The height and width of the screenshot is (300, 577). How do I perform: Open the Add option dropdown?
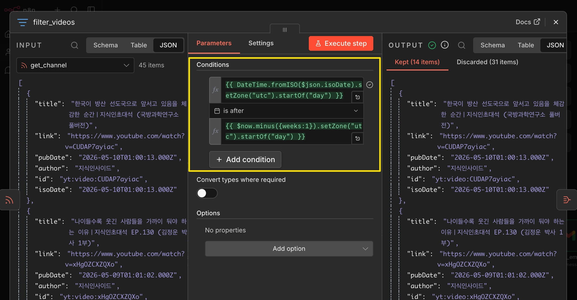click(289, 249)
